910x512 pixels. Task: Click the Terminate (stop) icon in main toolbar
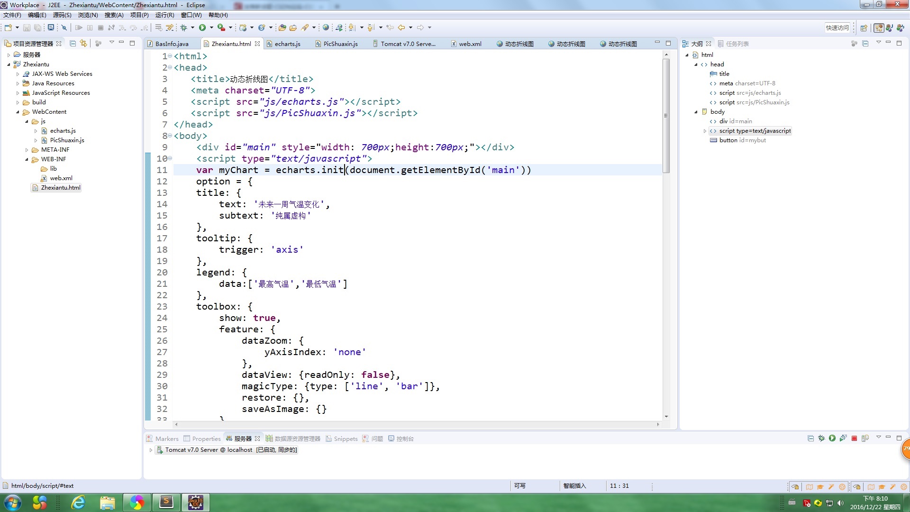(x=100, y=27)
